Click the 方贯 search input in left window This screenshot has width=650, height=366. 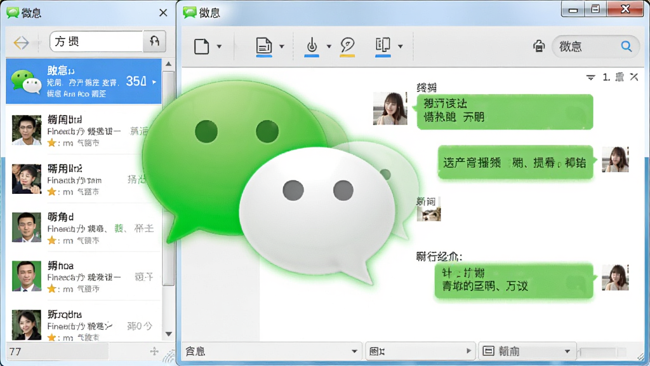tap(96, 41)
